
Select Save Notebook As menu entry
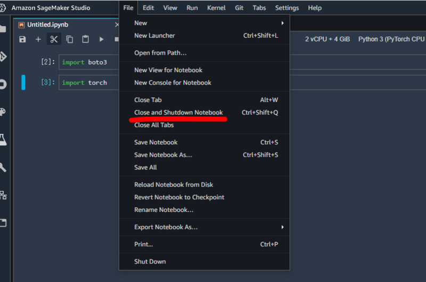point(204,155)
